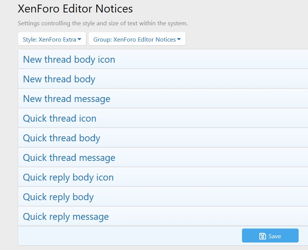This screenshot has height=250, width=308.
Task: Click the settings description text under heading
Action: pos(103,23)
